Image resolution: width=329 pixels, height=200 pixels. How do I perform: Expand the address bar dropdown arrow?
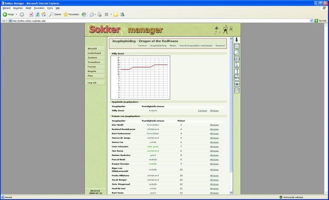311,21
